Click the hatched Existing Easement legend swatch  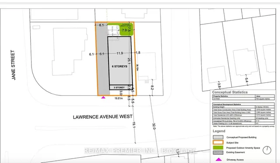218,153
